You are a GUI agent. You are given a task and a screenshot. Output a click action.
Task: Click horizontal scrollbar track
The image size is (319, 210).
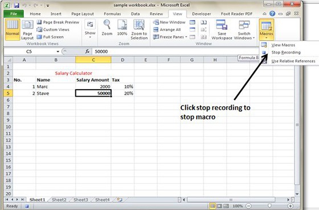[231, 200]
